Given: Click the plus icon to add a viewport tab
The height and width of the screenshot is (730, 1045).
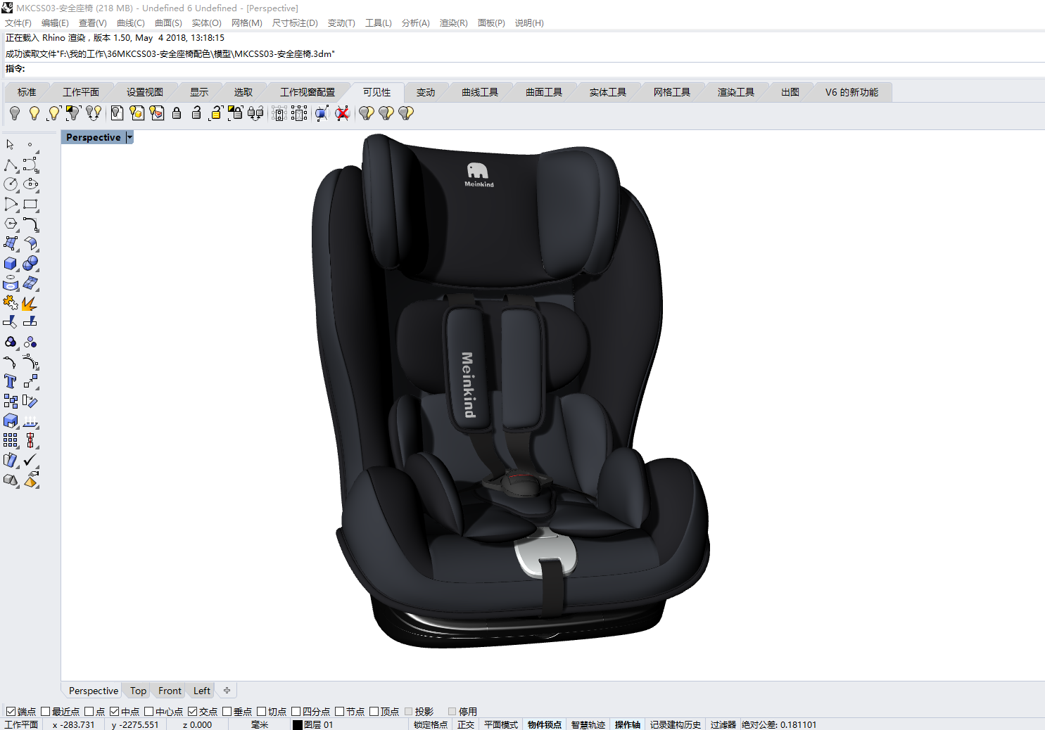Looking at the screenshot, I should coord(226,691).
